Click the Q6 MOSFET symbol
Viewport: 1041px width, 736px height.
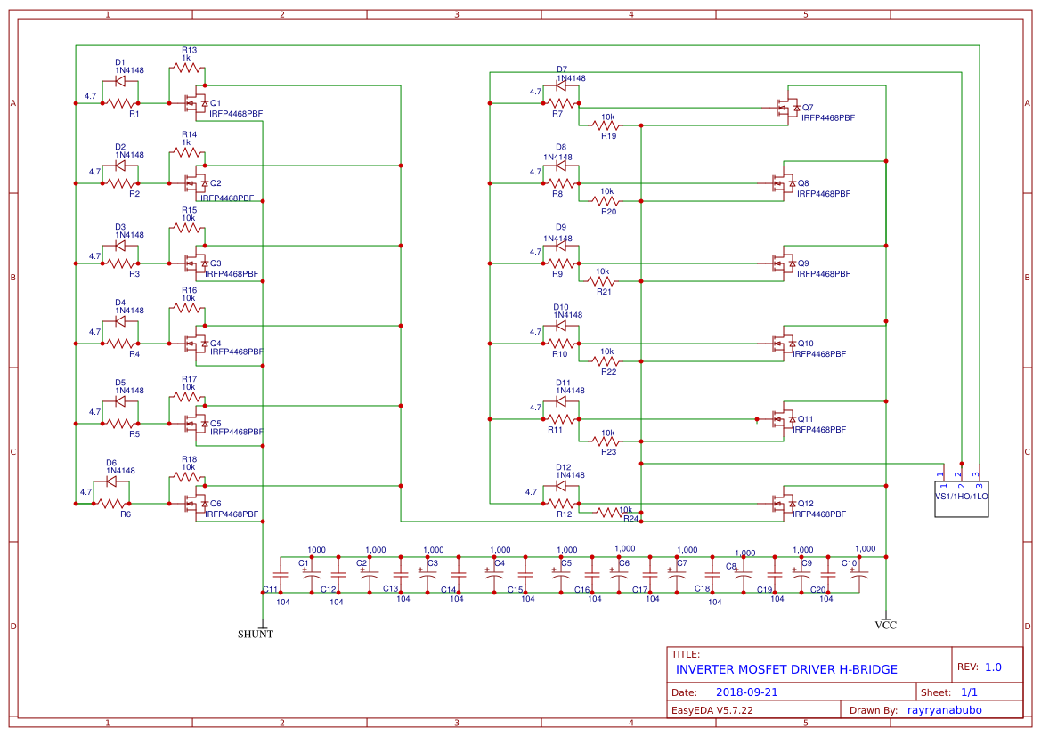coord(197,504)
